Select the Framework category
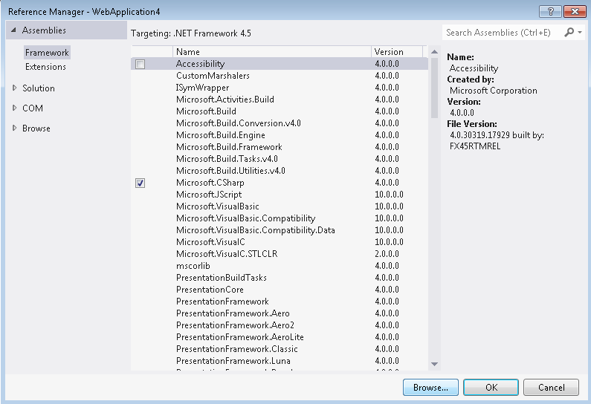Viewport: 591px width, 404px height. click(x=47, y=53)
